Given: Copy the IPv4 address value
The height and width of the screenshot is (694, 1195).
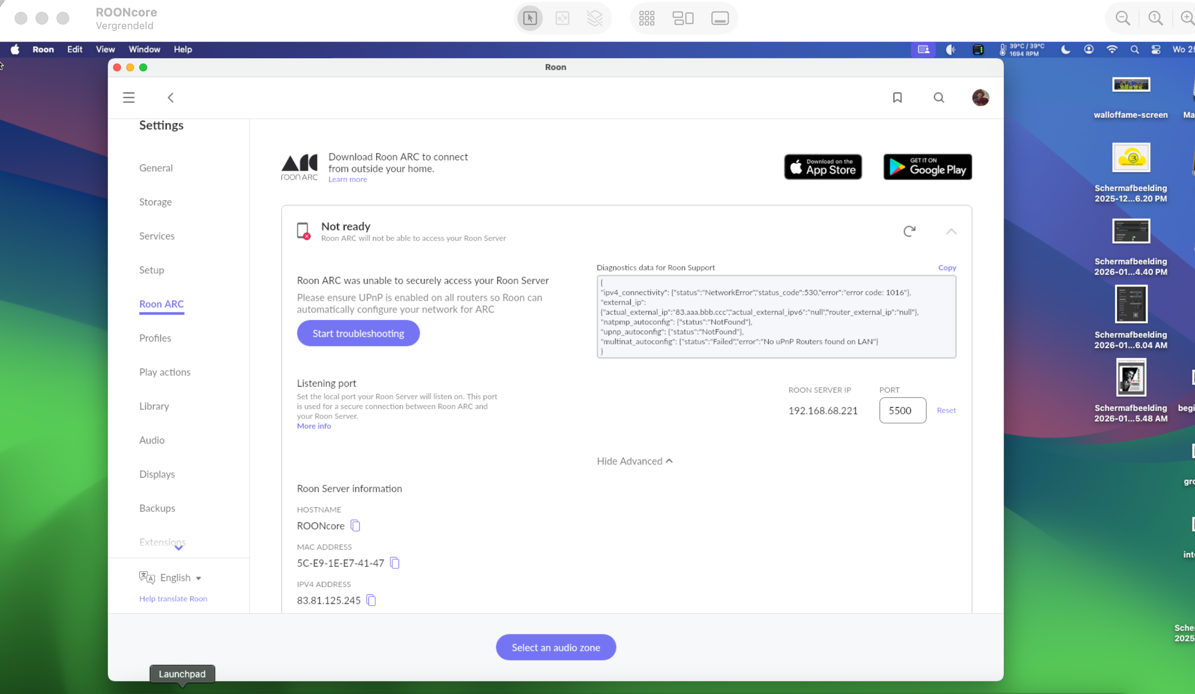Looking at the screenshot, I should pyautogui.click(x=371, y=600).
